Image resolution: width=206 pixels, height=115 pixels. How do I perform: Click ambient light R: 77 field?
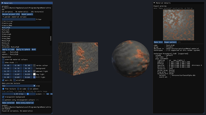point(7,71)
